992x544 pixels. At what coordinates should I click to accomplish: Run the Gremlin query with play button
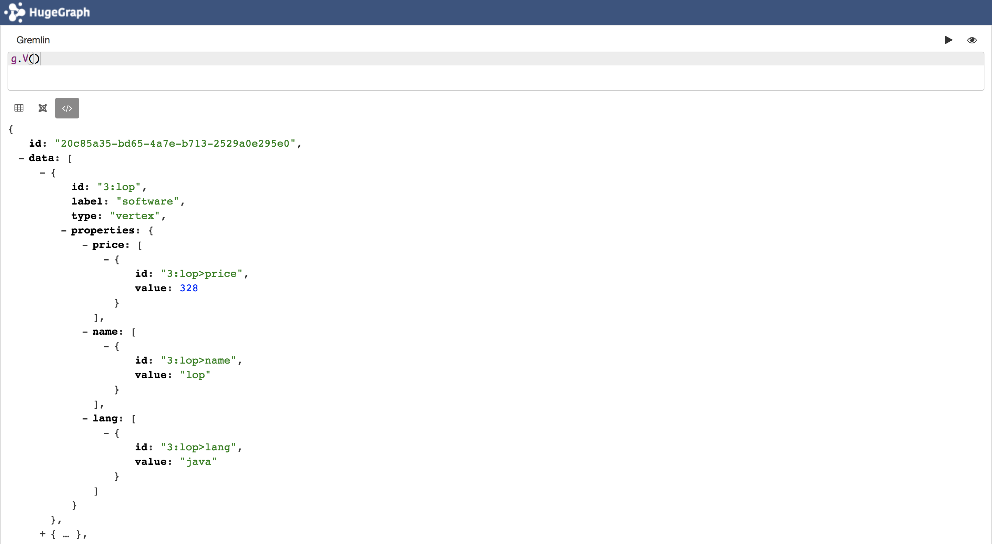pos(949,40)
